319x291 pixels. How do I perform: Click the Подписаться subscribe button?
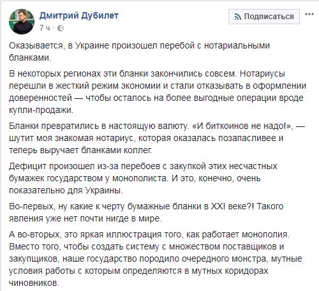264,17
